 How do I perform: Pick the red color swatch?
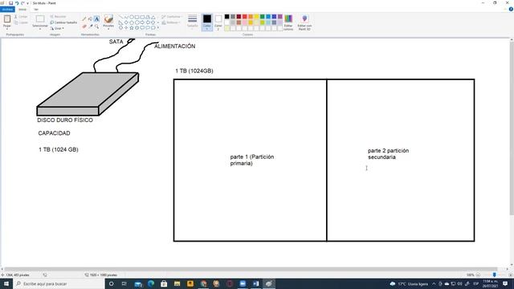coord(244,17)
